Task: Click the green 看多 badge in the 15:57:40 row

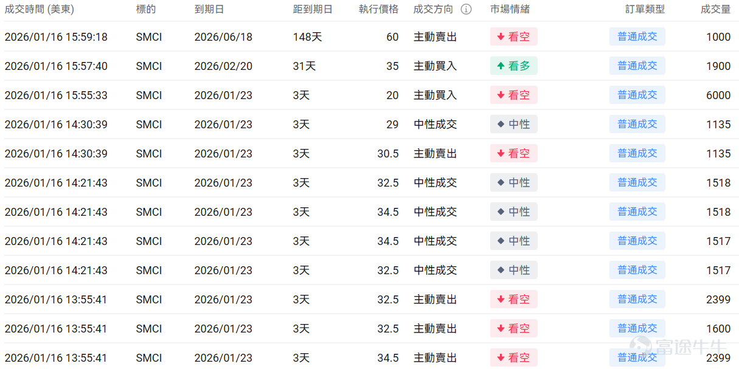Action: pos(514,66)
